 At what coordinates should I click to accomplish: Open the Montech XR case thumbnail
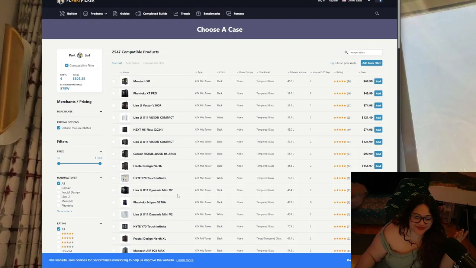point(125,81)
